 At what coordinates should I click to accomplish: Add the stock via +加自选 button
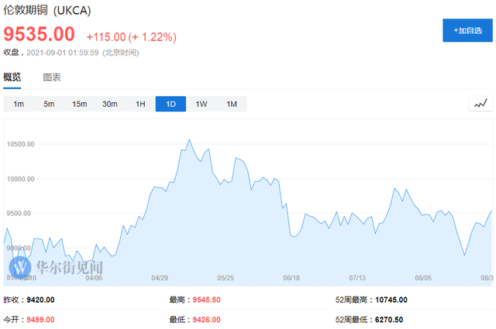(466, 31)
